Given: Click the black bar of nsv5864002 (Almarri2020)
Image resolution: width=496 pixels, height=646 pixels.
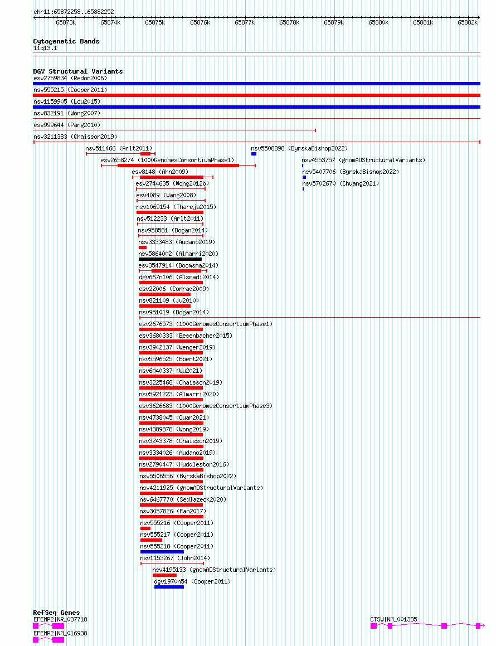Looking at the screenshot, I should [171, 259].
